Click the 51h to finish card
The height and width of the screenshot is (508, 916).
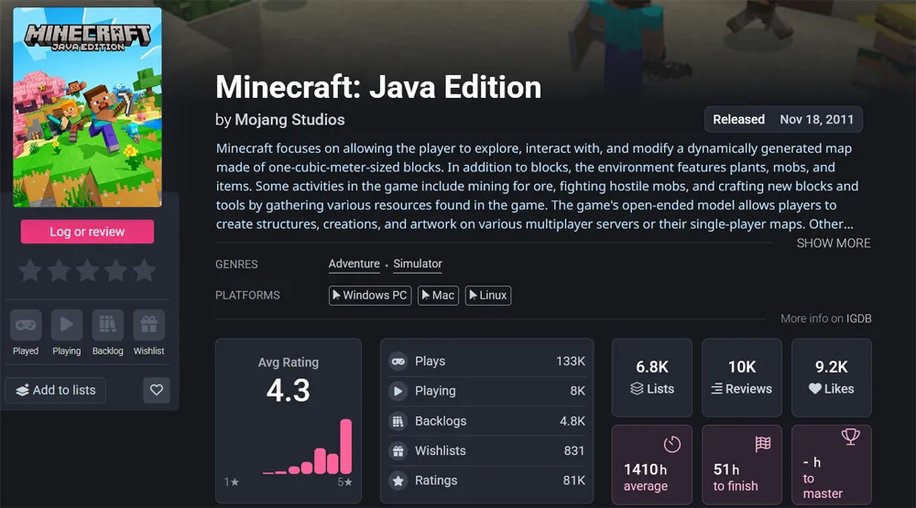pyautogui.click(x=742, y=465)
